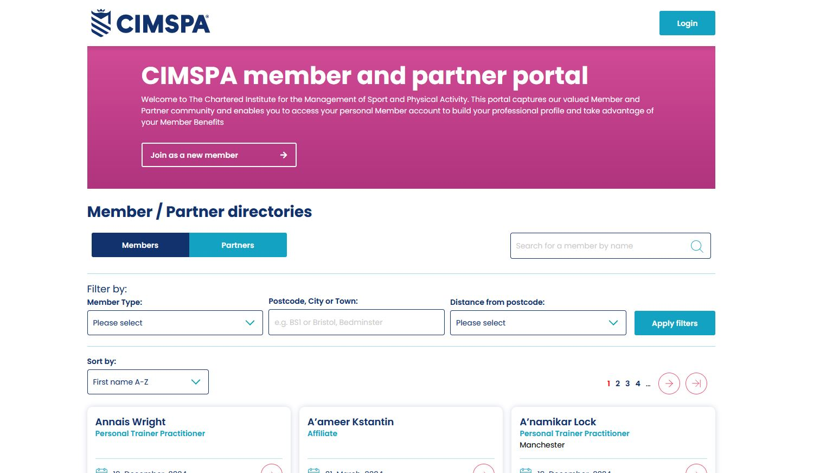Click the CIMSPA logo
This screenshot has width=820, height=473.
[150, 23]
